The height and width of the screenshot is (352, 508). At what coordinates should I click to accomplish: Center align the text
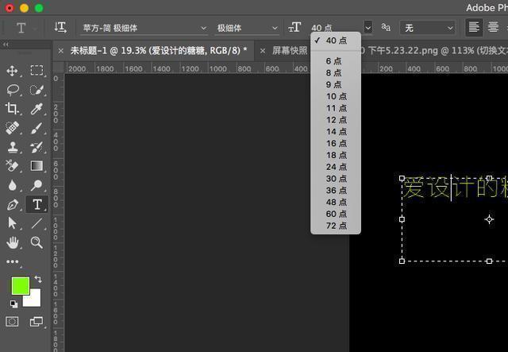(493, 27)
